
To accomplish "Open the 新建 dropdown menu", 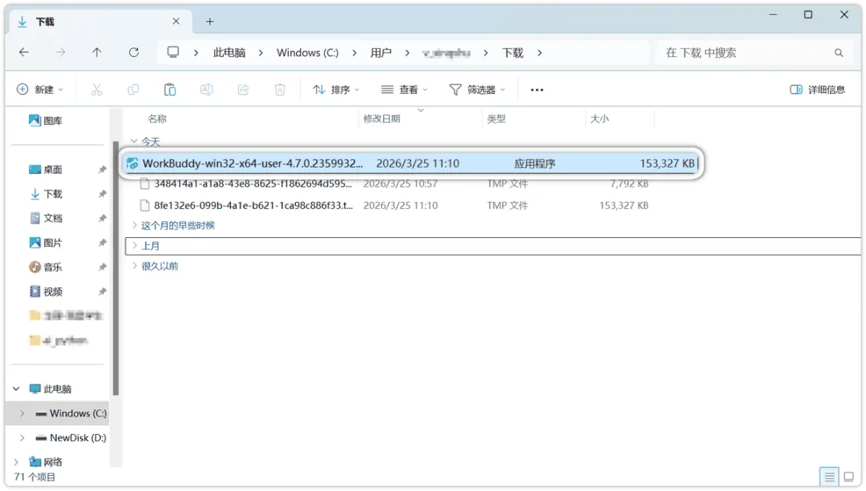I will tap(40, 90).
